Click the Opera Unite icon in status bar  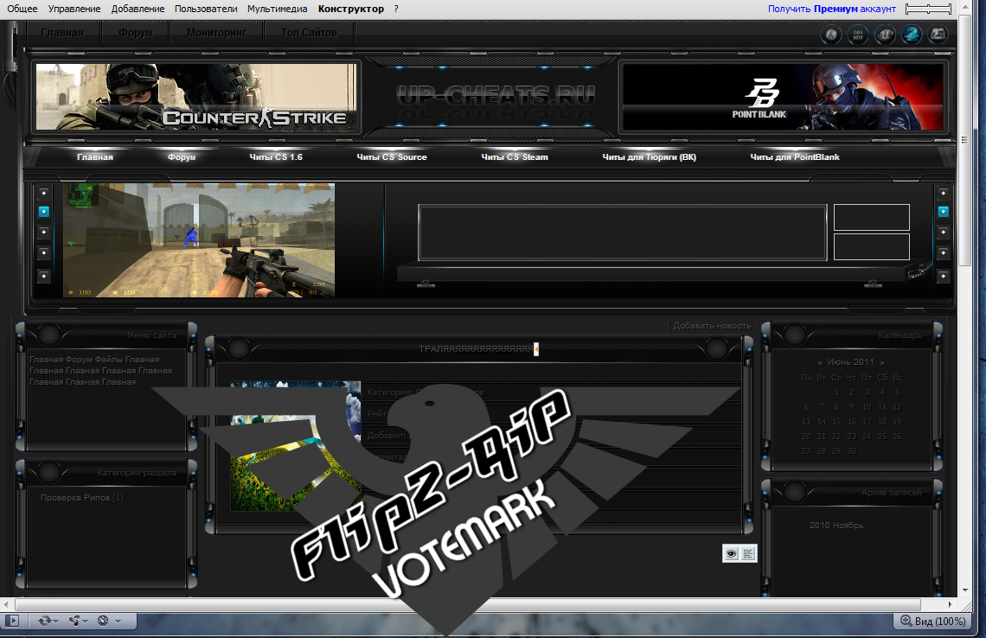74,621
